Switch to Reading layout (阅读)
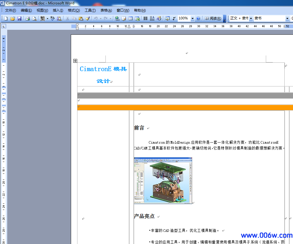293x244 pixels. [x=213, y=19]
